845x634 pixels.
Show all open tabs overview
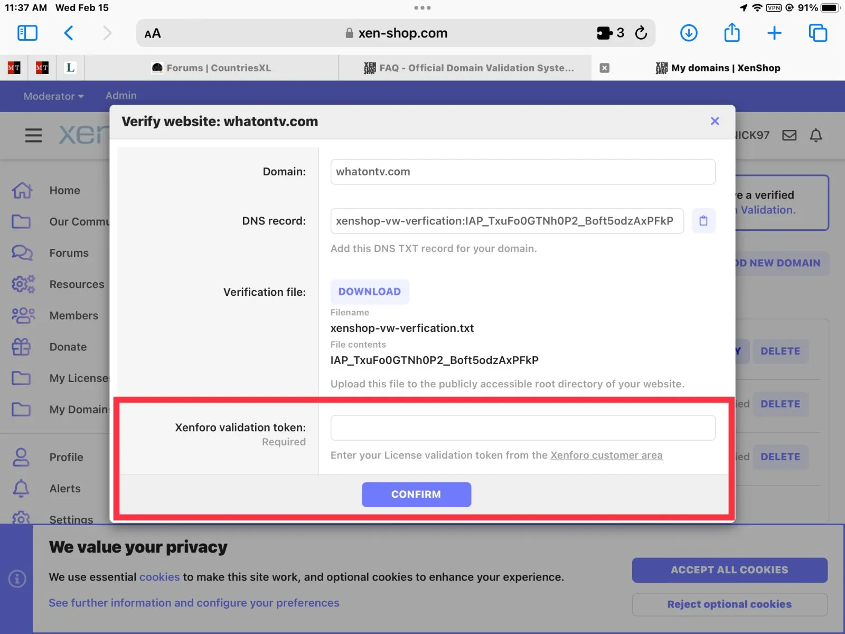(818, 33)
